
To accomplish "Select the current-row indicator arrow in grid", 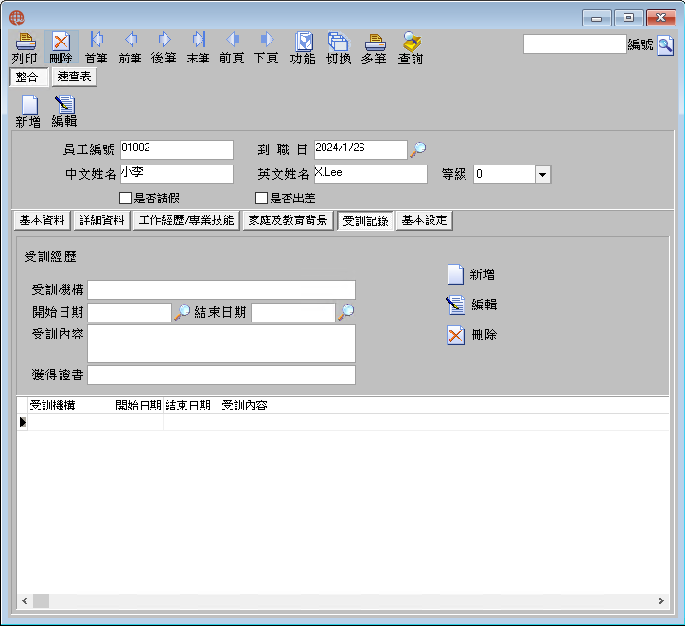I will [23, 422].
